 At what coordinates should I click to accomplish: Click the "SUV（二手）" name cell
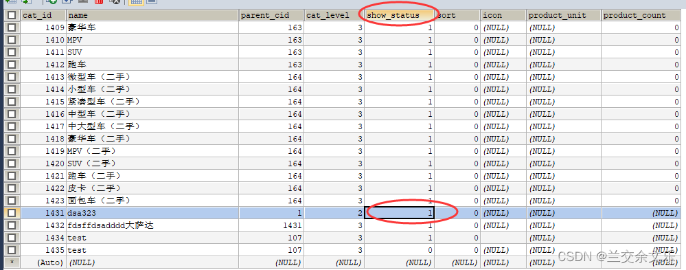point(152,164)
